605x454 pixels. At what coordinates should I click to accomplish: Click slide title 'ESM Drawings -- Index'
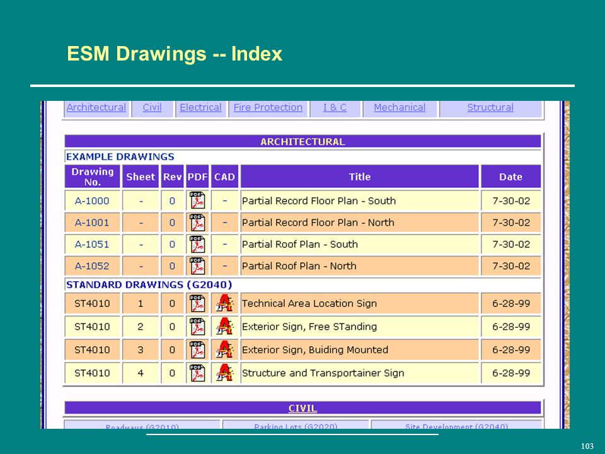(x=175, y=53)
